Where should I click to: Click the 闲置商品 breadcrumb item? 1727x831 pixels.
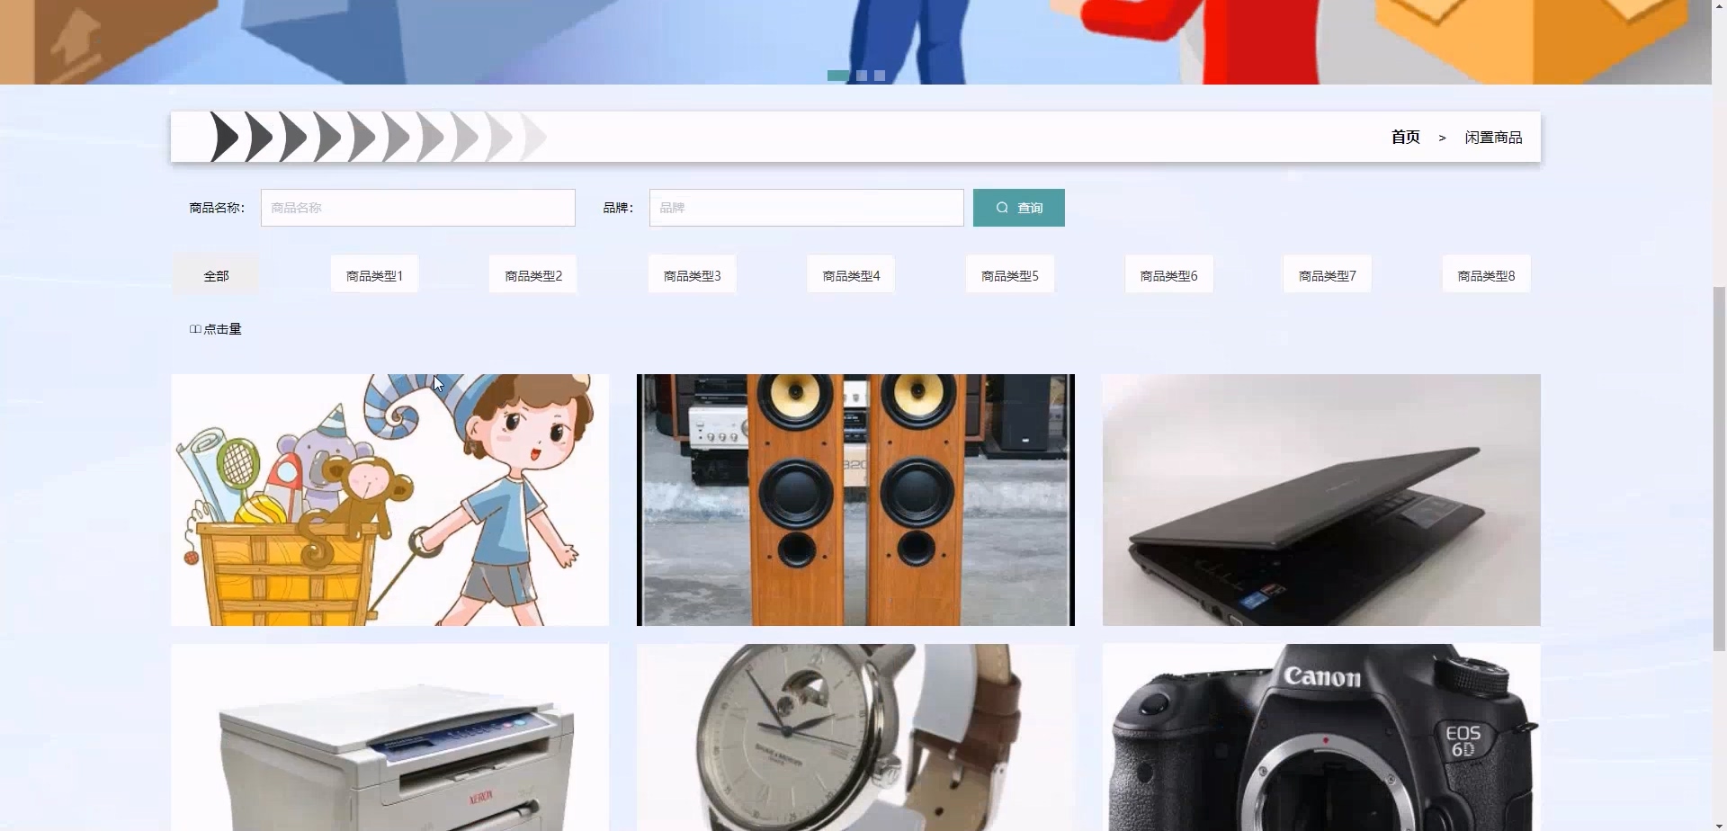(1493, 137)
